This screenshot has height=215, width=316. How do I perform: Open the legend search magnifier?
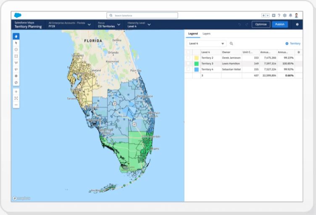(231, 44)
